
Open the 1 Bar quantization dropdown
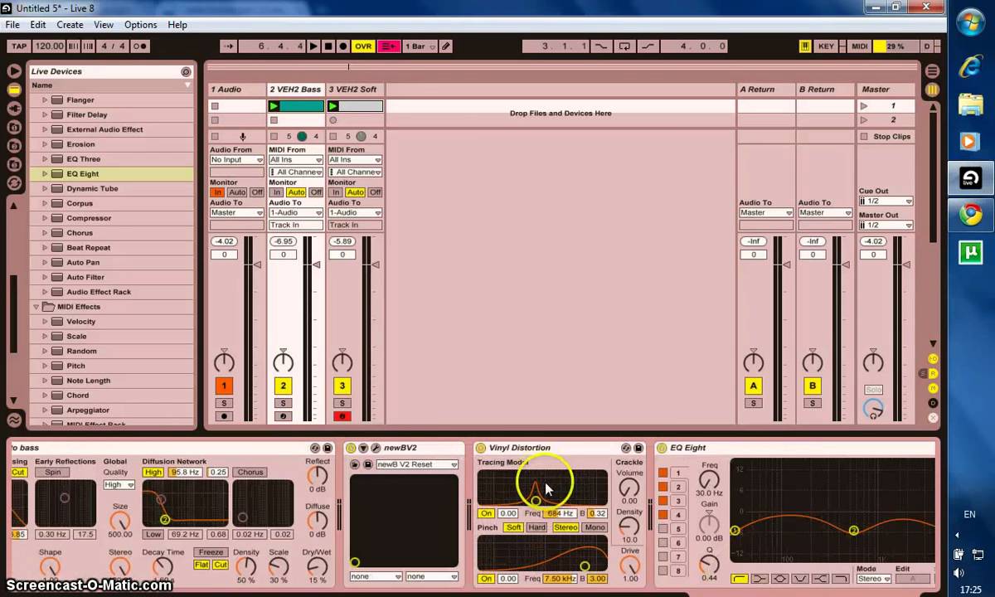click(x=419, y=46)
